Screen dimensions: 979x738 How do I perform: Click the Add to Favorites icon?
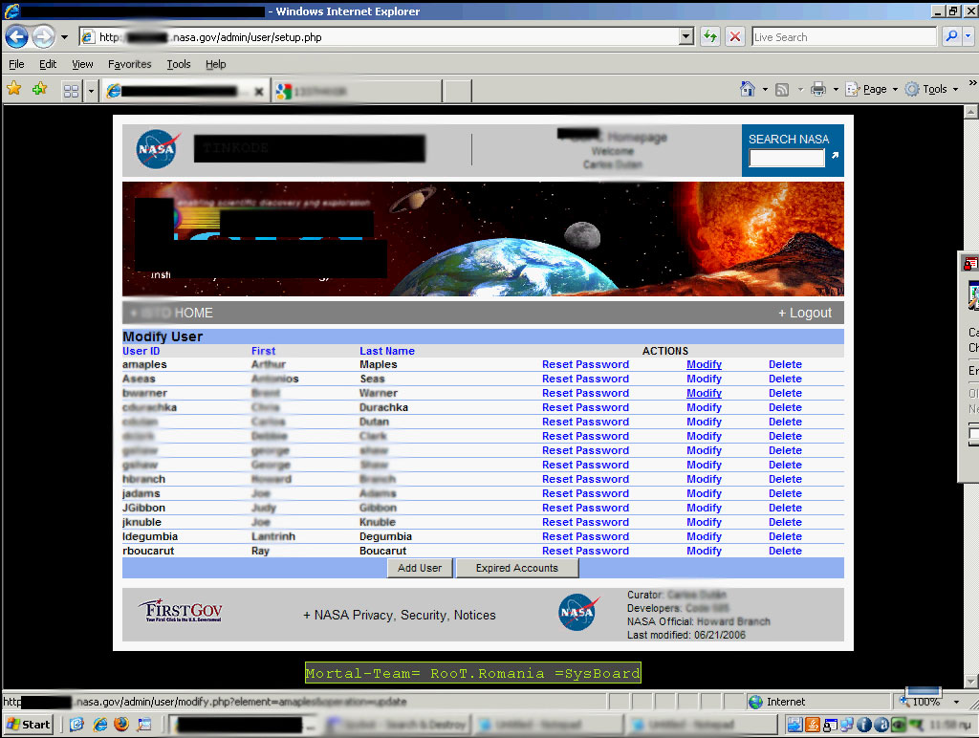click(x=40, y=89)
